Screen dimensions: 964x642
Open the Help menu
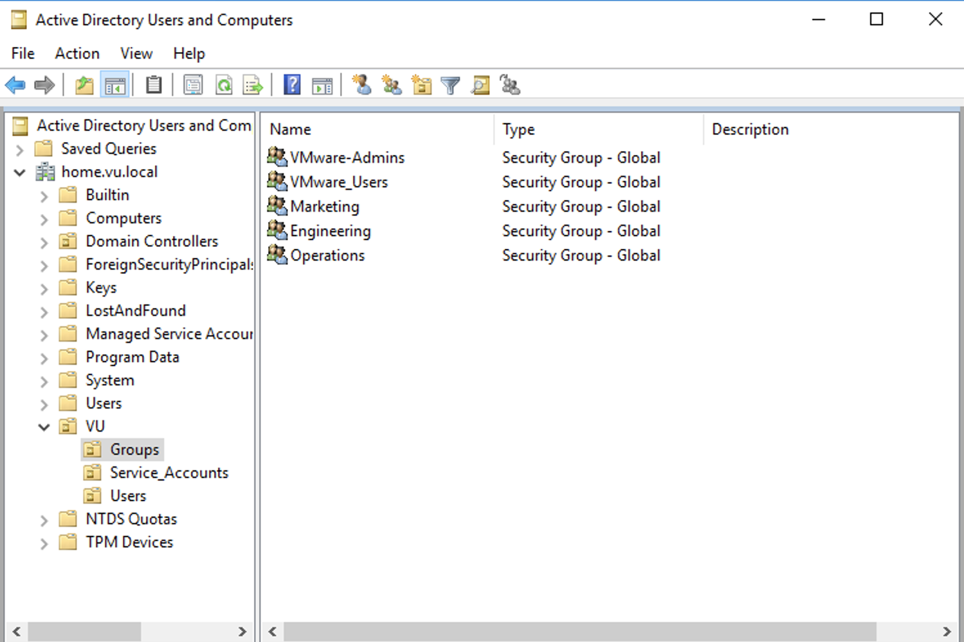pos(189,53)
